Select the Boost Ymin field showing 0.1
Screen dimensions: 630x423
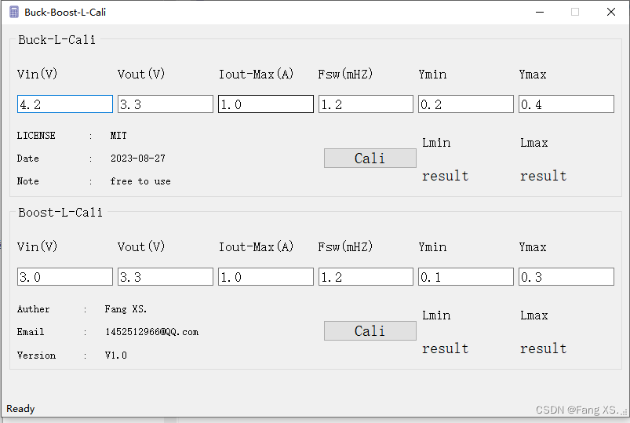point(466,277)
